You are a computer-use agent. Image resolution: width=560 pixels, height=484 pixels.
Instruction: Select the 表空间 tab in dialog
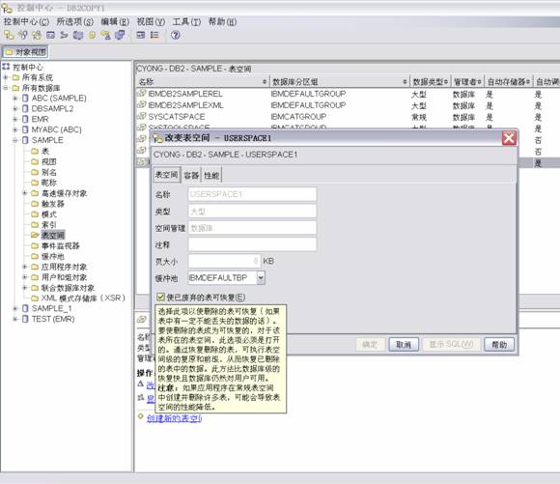pyautogui.click(x=166, y=175)
